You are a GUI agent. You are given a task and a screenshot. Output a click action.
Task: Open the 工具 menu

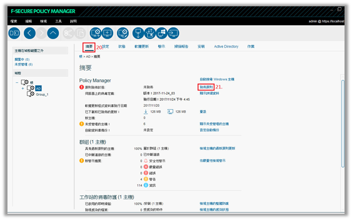(58, 21)
